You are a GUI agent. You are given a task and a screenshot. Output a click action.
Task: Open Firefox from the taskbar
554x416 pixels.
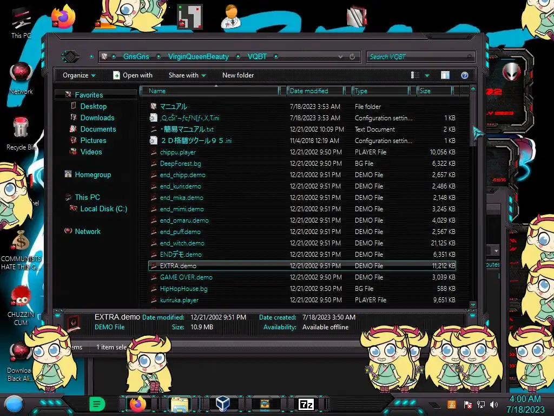click(x=138, y=404)
